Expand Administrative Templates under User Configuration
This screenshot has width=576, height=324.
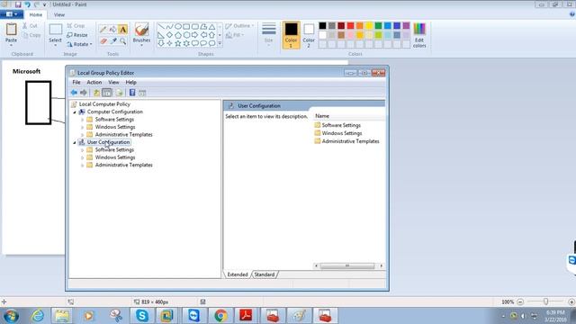pos(82,166)
